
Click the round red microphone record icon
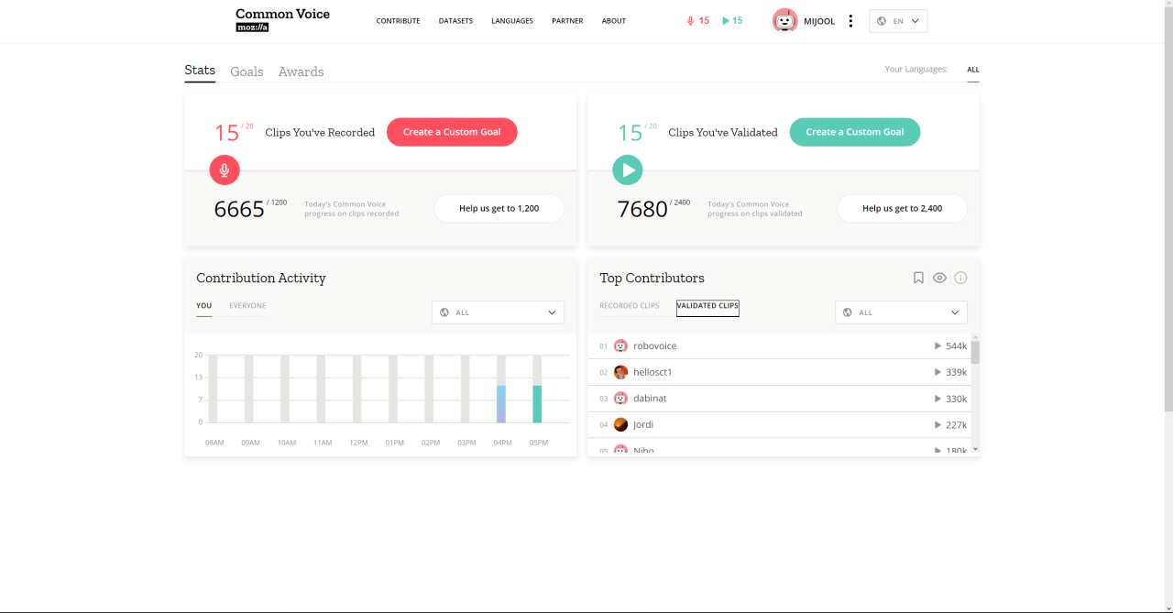coord(225,170)
